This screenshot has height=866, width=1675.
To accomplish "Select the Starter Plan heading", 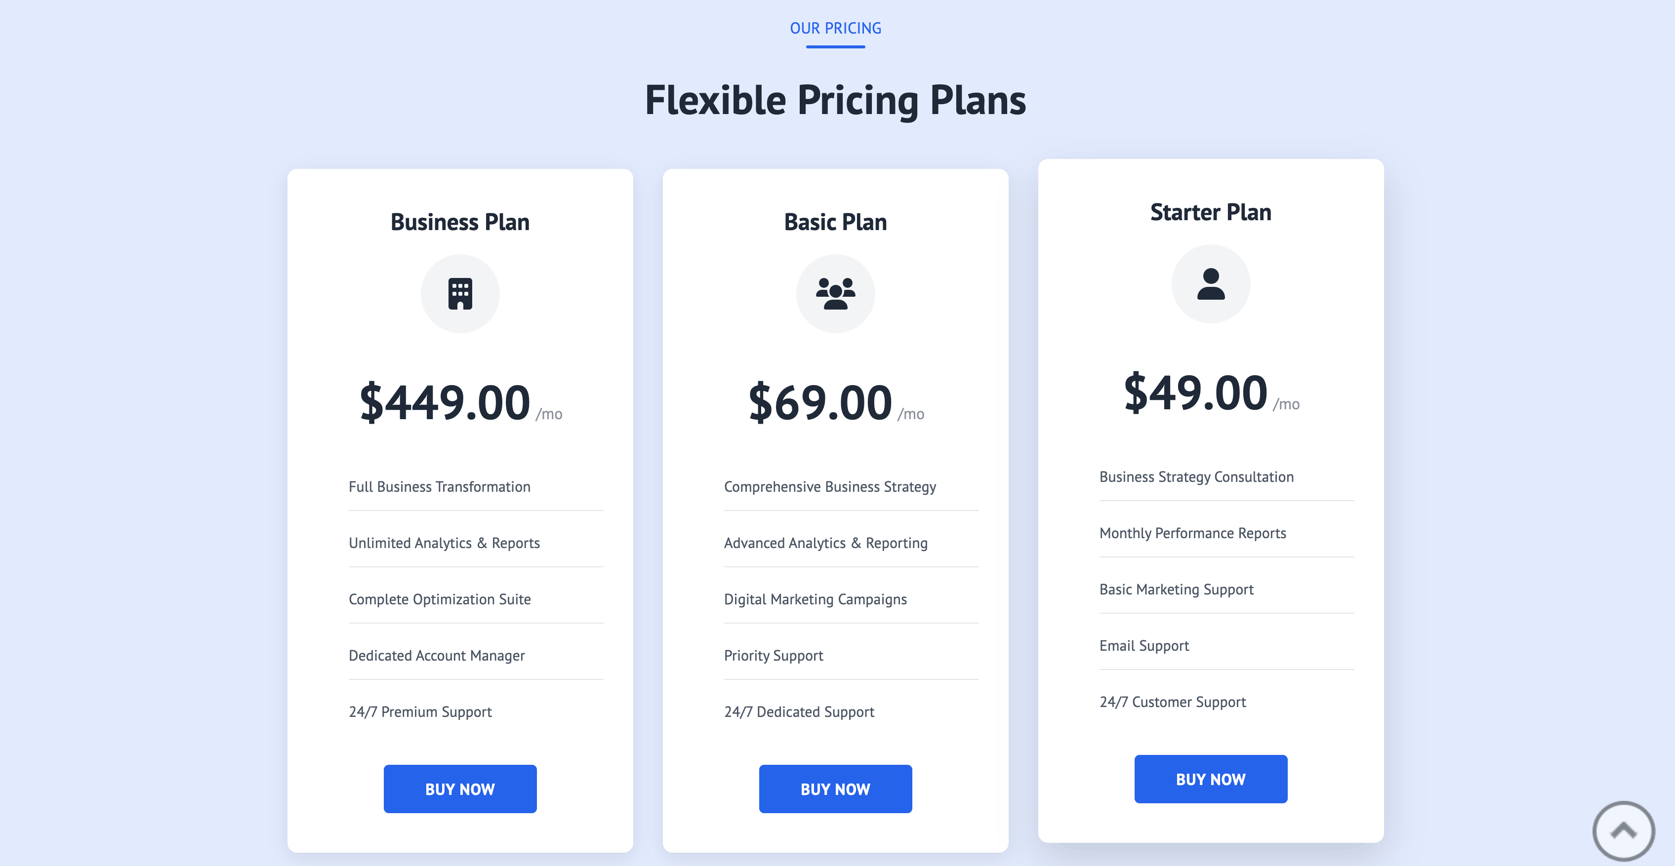I will [x=1211, y=212].
